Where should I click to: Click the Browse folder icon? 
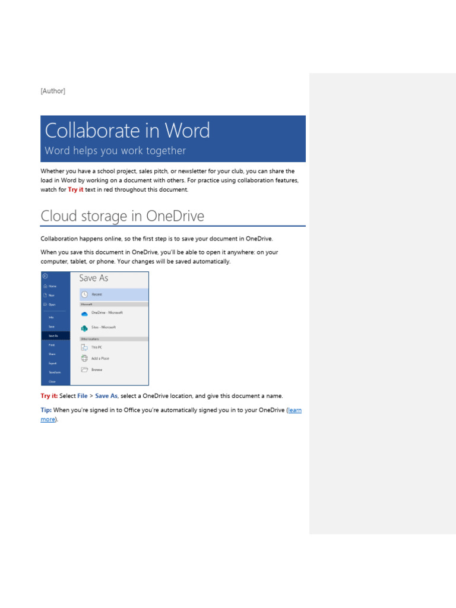click(84, 370)
